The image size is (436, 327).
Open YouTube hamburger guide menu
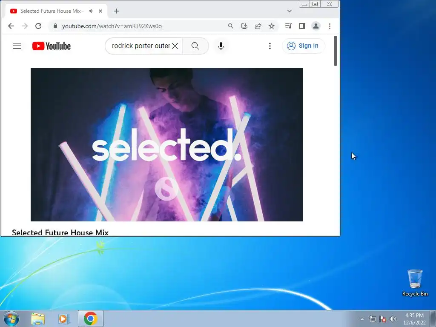[x=17, y=46]
